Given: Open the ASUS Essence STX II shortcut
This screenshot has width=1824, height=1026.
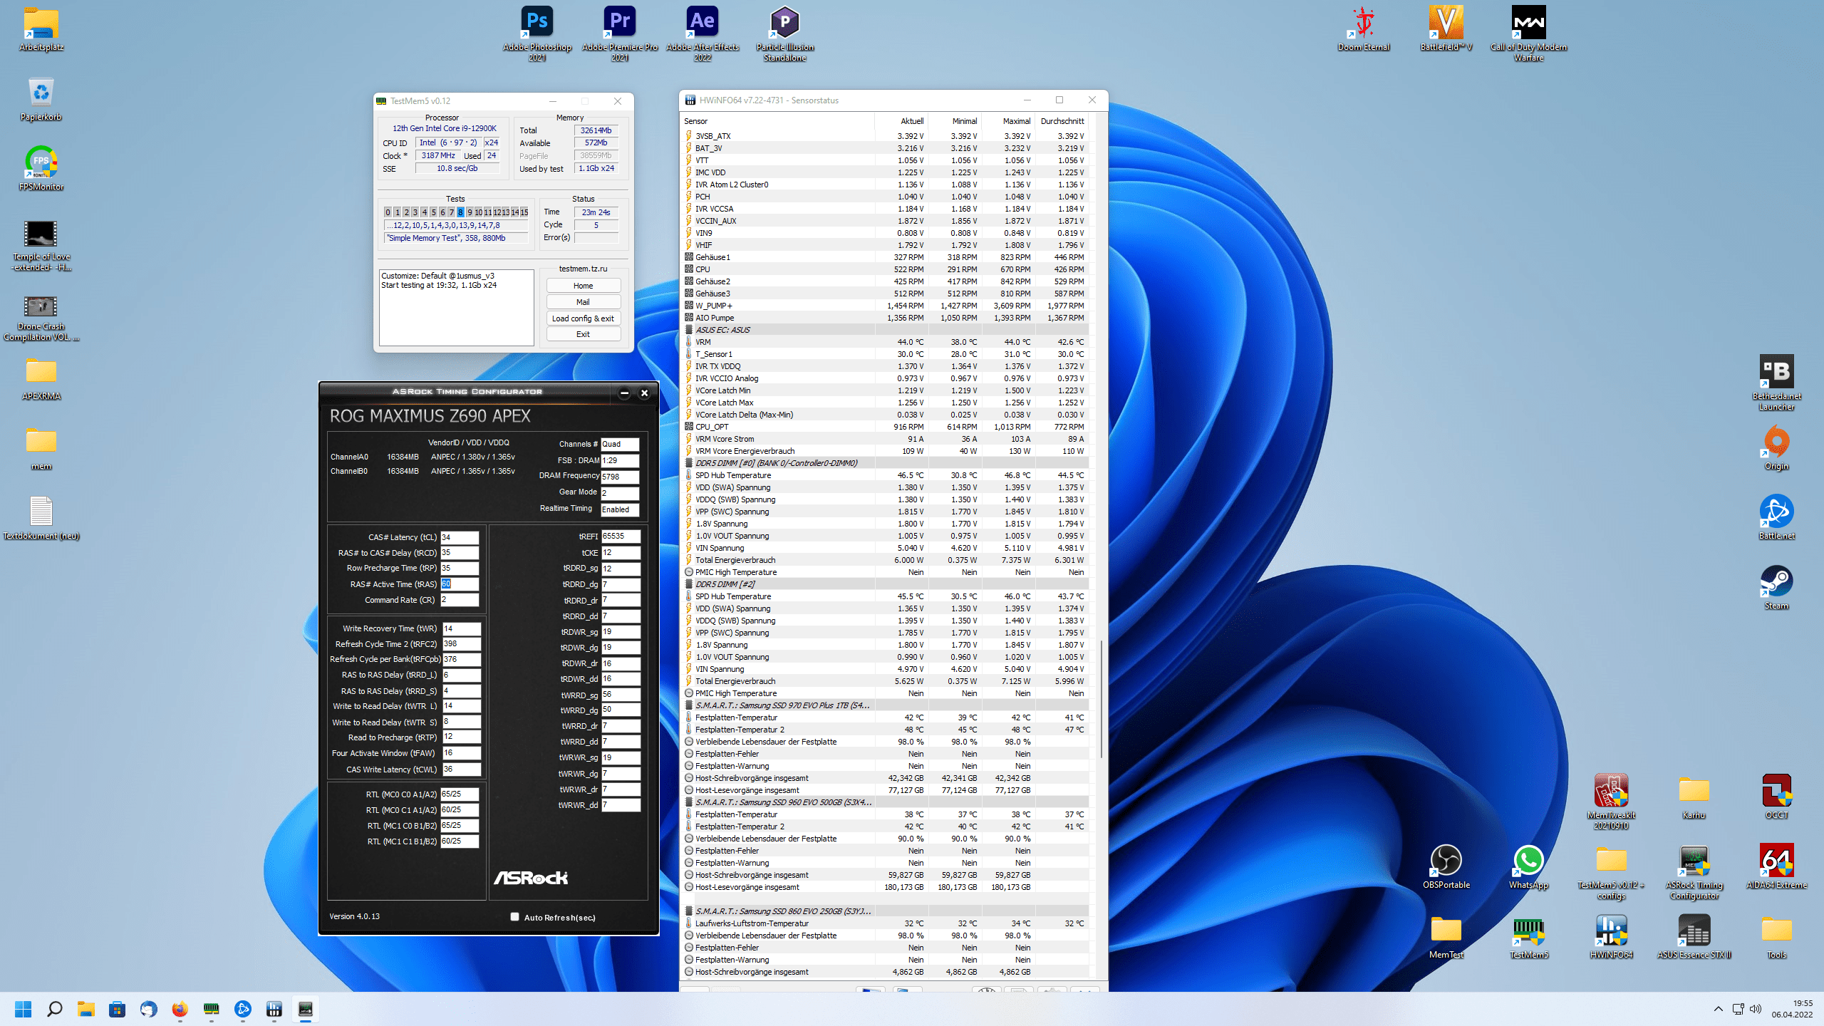Looking at the screenshot, I should pos(1694,938).
